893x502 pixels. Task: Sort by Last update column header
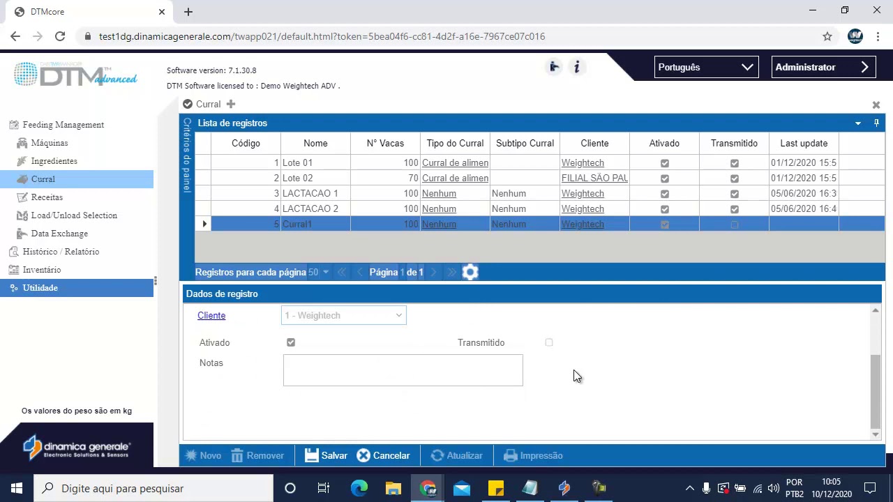pyautogui.click(x=804, y=143)
